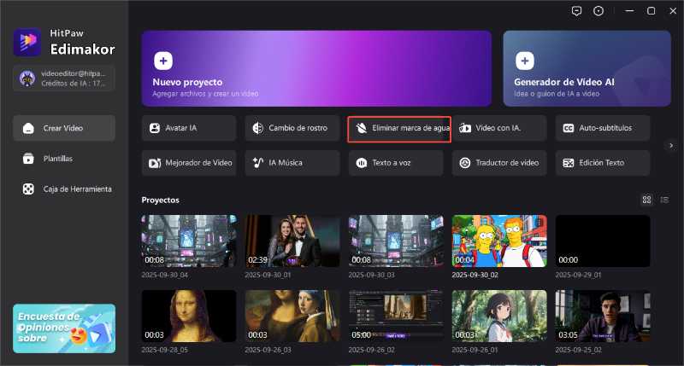The width and height of the screenshot is (684, 366).
Task: Open the circular menu icon in title bar
Action: click(x=598, y=11)
